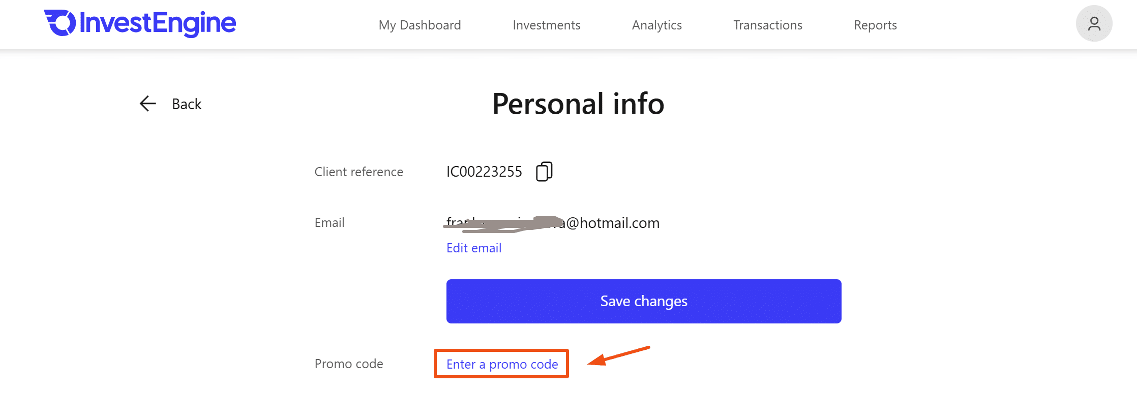Click the Edit email link
The width and height of the screenshot is (1137, 393).
point(474,248)
